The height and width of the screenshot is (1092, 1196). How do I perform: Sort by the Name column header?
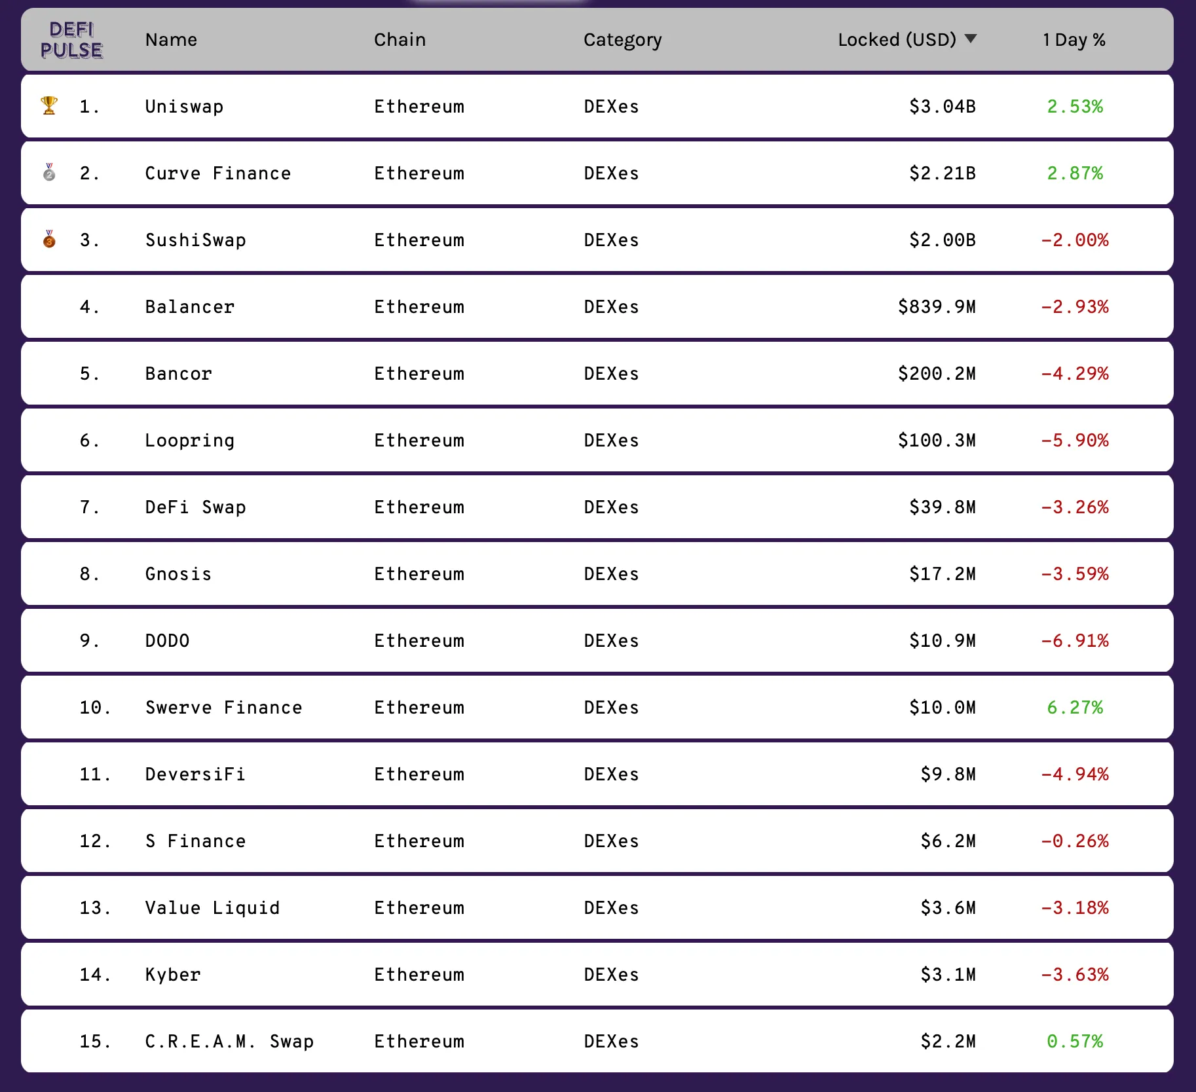click(x=171, y=40)
